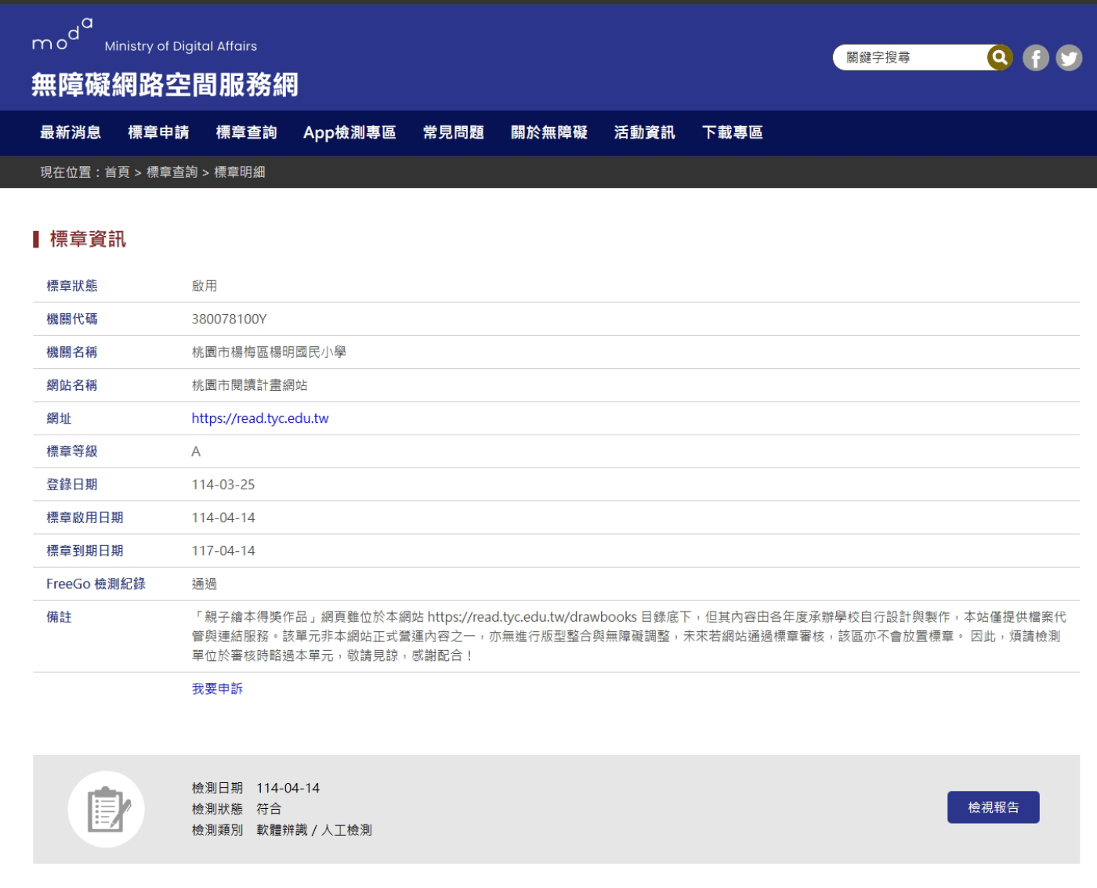This screenshot has height=888, width=1097.
Task: Click the magnifier search icon button
Action: point(999,57)
